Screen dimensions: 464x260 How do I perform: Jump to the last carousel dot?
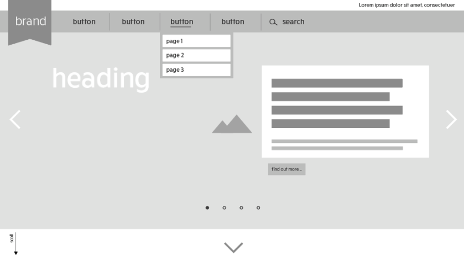pyautogui.click(x=258, y=208)
